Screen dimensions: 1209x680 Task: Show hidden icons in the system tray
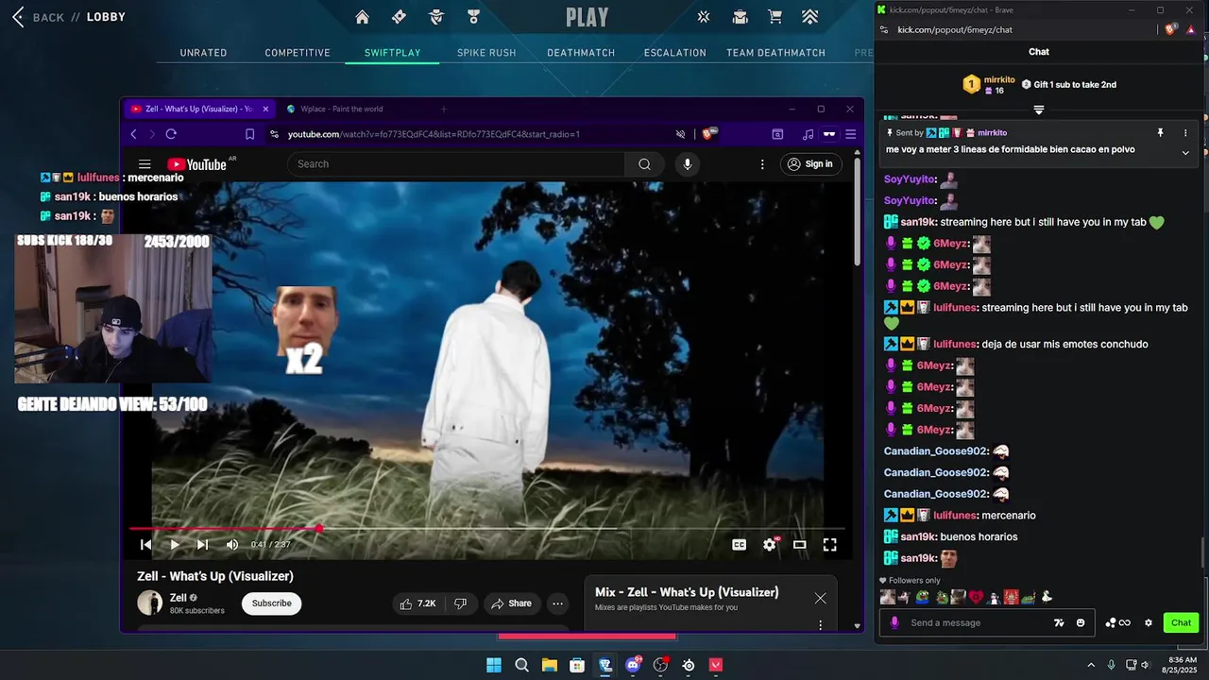[1091, 665]
